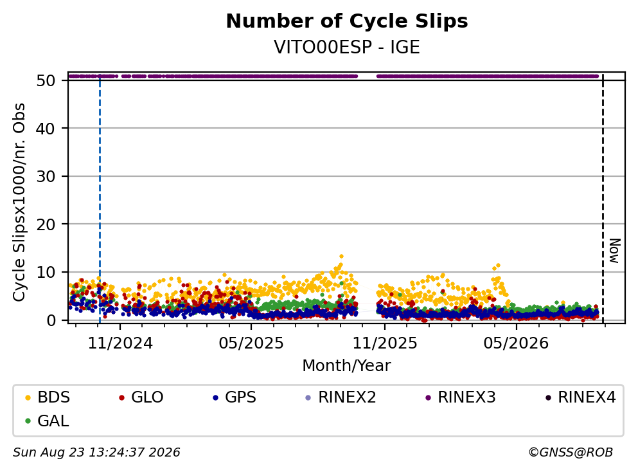Click the RINEX3 legend entry
Viewport: 638px width, 472px height.
[461, 397]
